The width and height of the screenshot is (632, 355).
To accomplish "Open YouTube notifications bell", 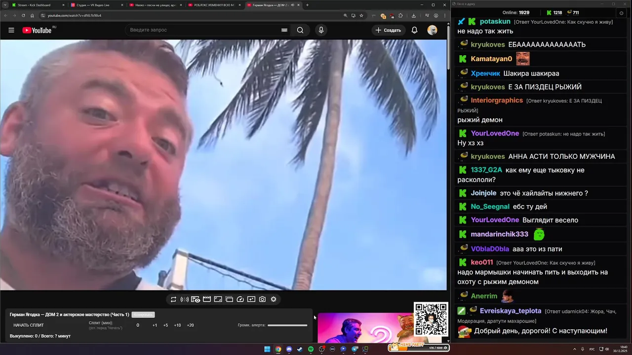I will point(415,30).
